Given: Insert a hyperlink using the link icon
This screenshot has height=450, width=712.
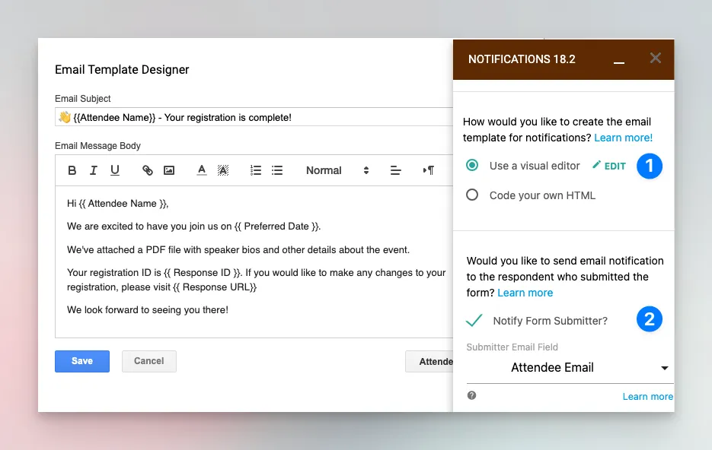Looking at the screenshot, I should pos(147,170).
